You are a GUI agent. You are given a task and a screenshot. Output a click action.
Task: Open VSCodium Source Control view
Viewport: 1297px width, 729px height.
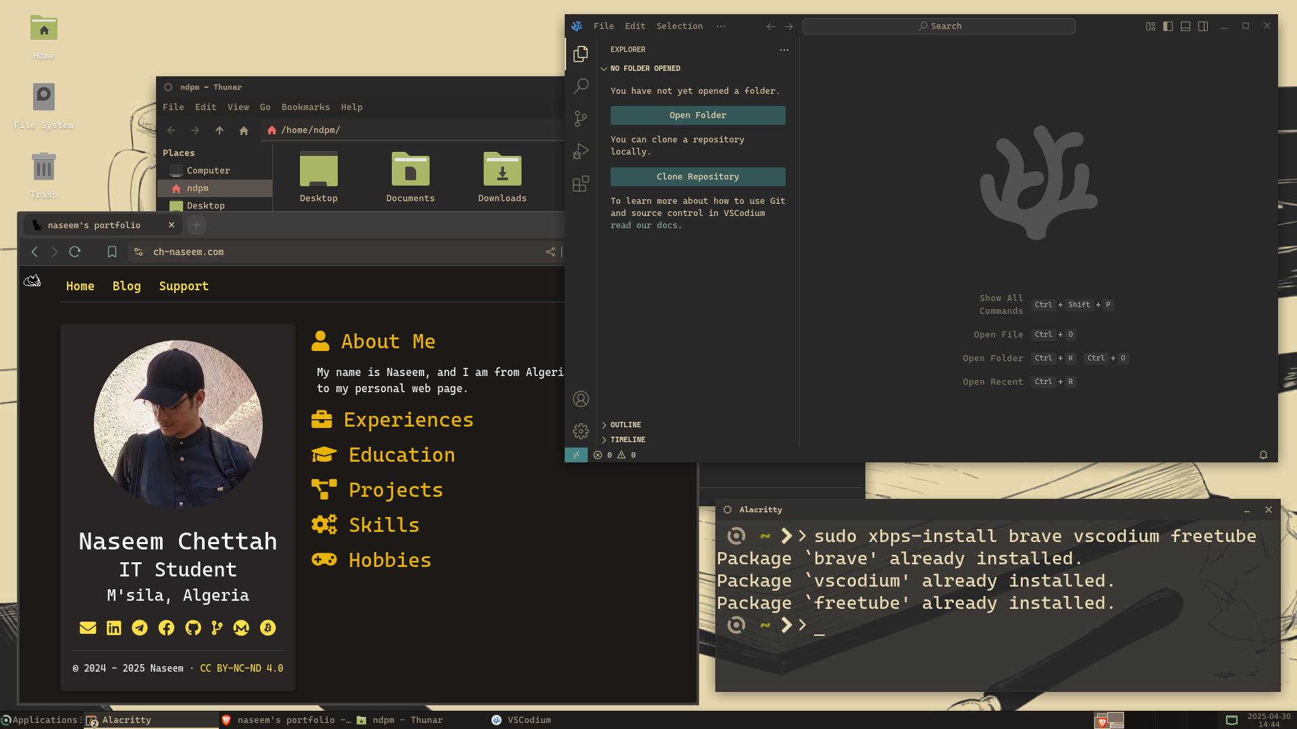(x=580, y=119)
